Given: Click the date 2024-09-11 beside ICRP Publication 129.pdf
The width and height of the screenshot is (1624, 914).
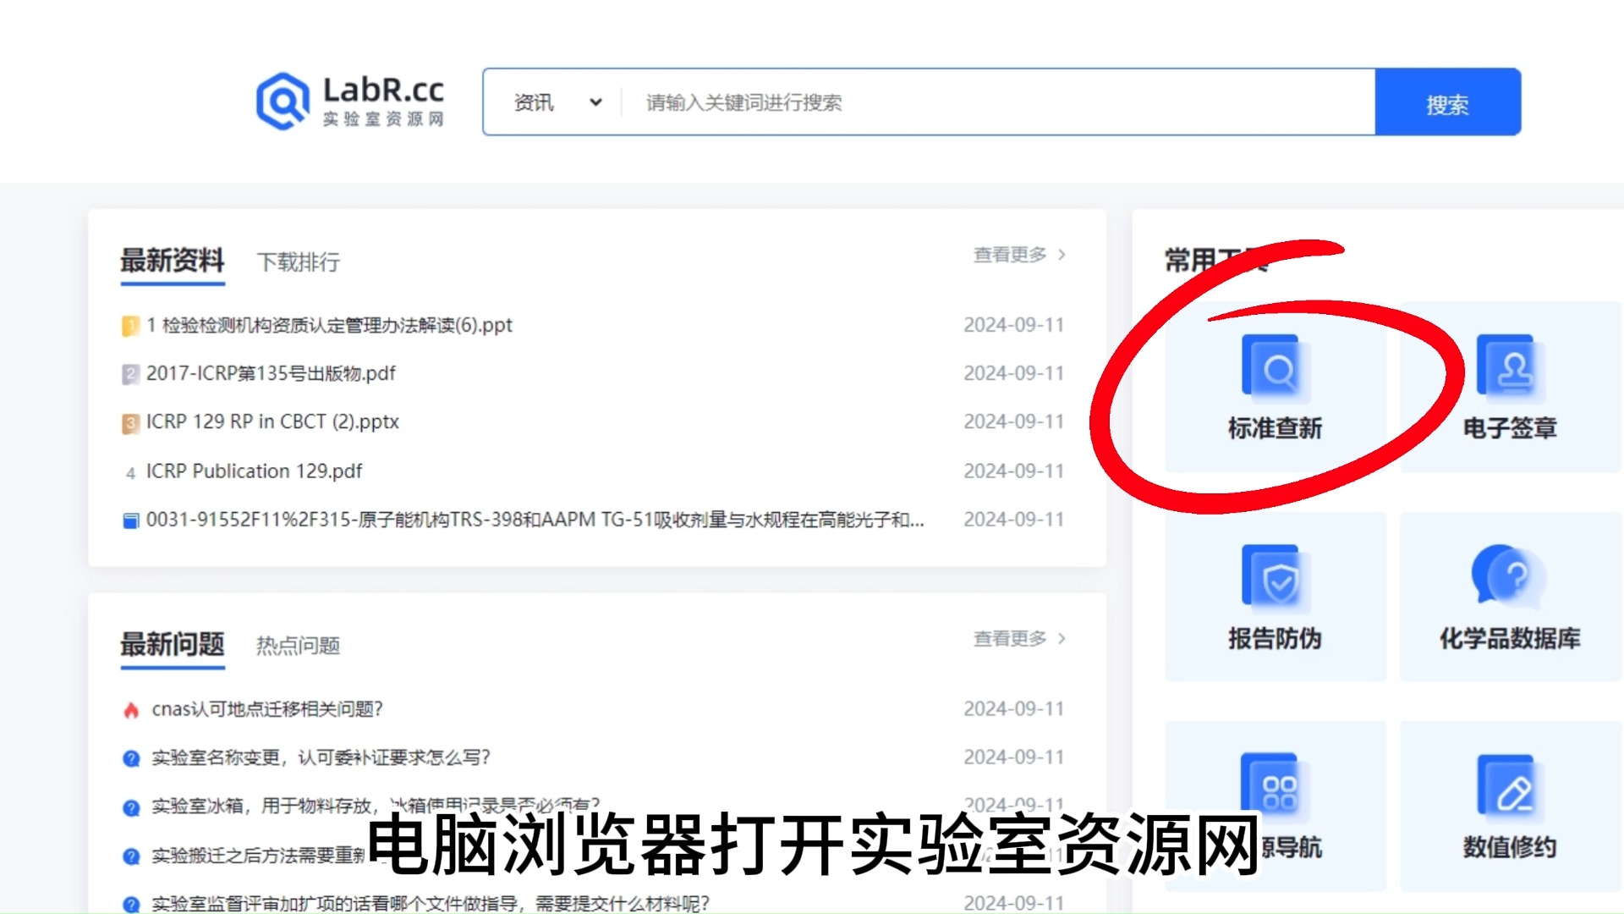Looking at the screenshot, I should click(1013, 471).
